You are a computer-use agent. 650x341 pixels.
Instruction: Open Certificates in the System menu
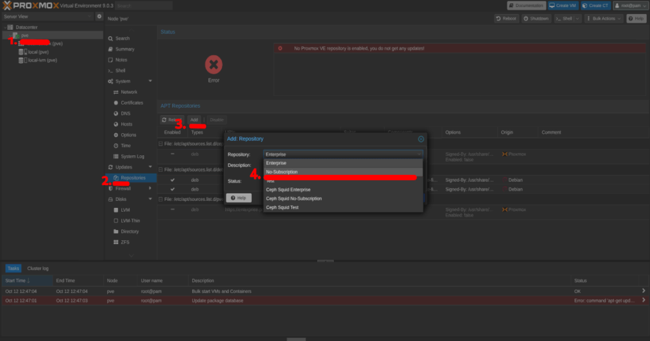(132, 103)
